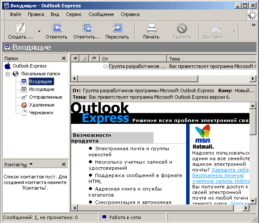Open the Справка menu
This screenshot has width=259, height=223.
click(x=130, y=14)
